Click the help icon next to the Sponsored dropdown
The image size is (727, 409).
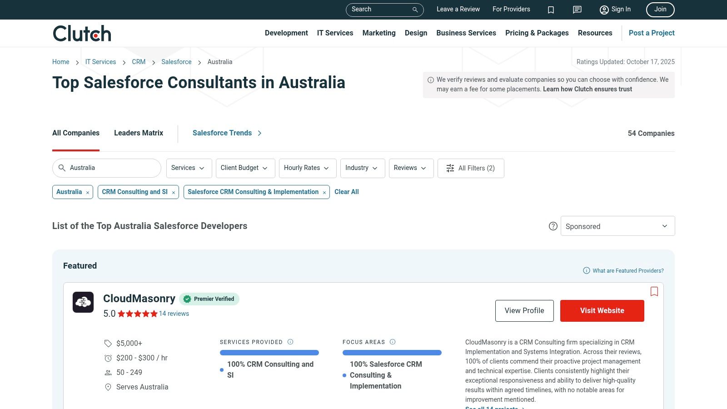[x=553, y=226]
